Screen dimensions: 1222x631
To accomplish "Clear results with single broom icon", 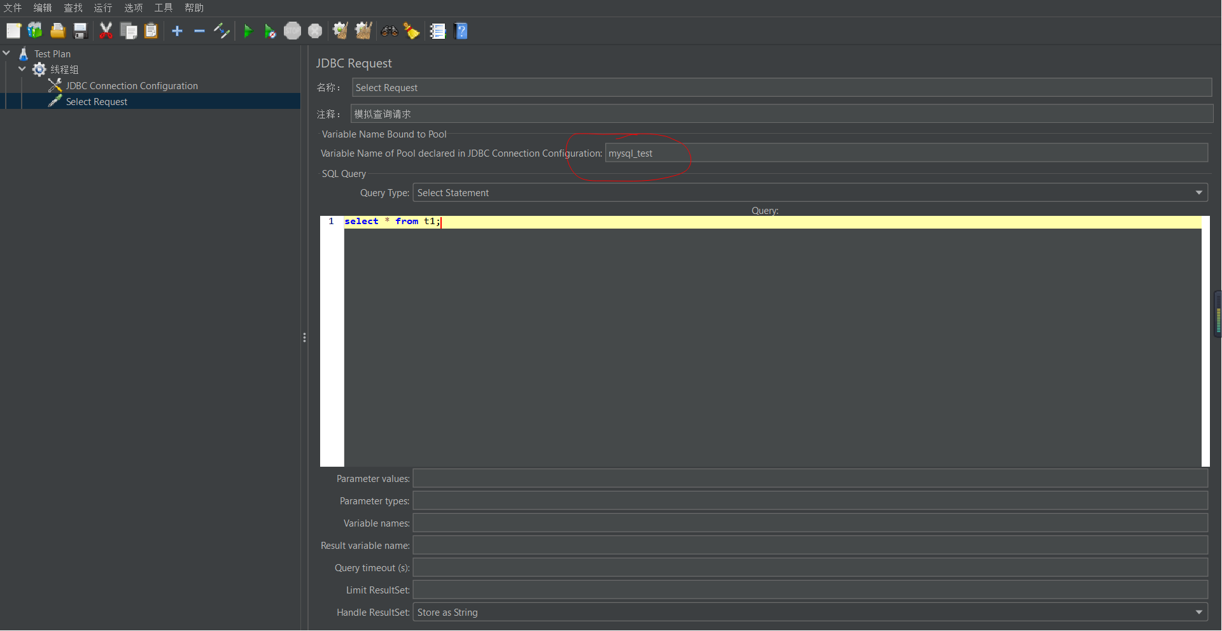I will [x=341, y=31].
